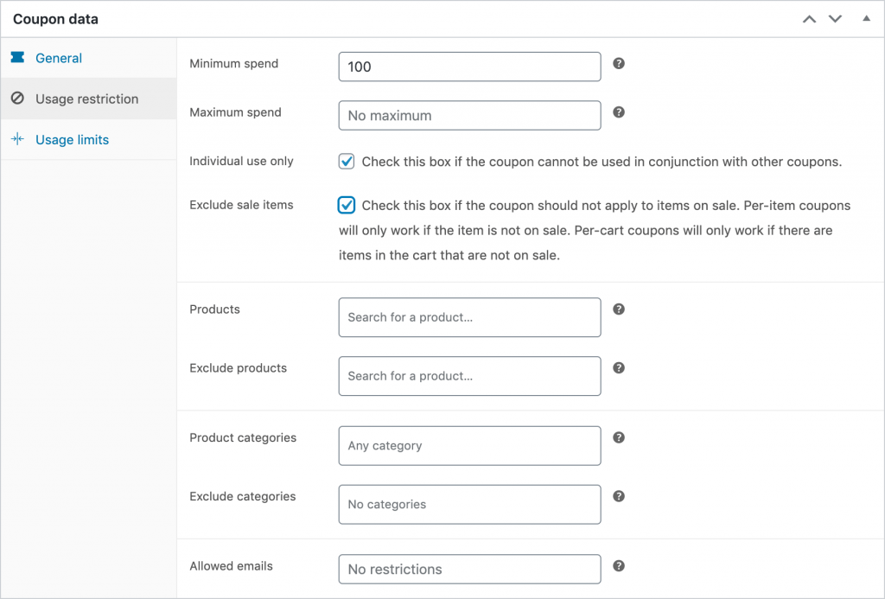This screenshot has width=885, height=599.
Task: Click the Products field label
Action: coord(214,309)
